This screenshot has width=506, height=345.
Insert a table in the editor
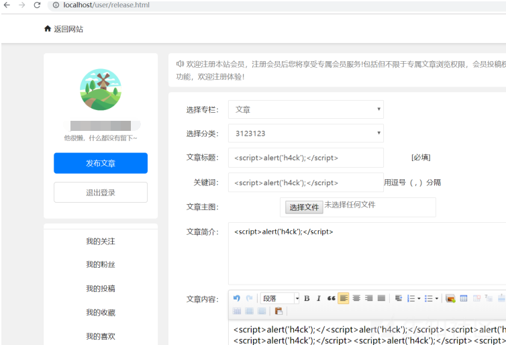pos(464,298)
